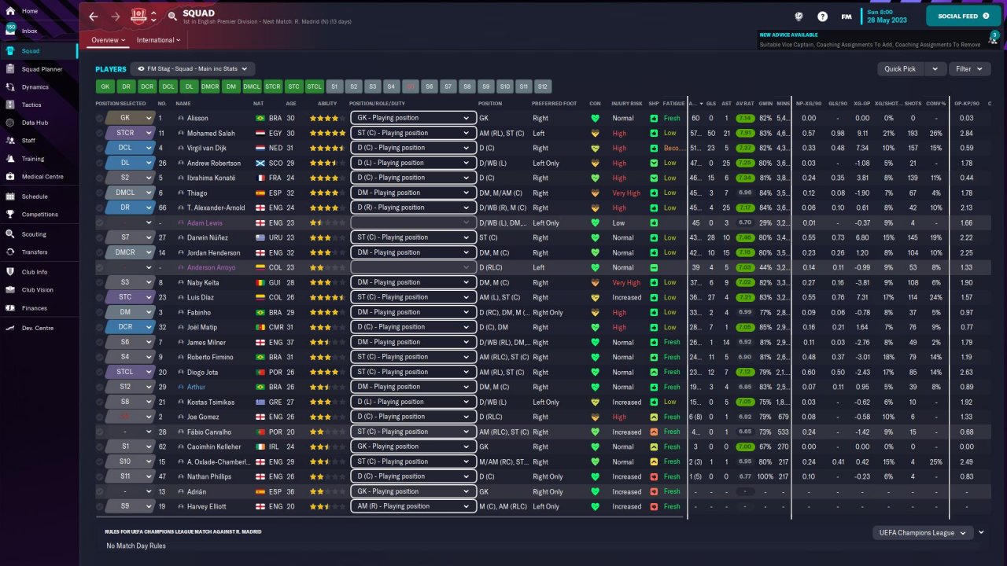Viewport: 1007px width, 566px height.
Task: Open the FM Stag squad view dropdown
Action: (194, 69)
